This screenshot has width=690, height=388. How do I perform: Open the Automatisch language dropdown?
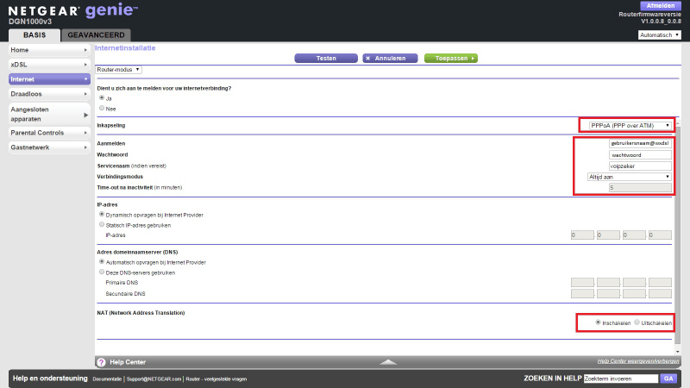(x=660, y=34)
